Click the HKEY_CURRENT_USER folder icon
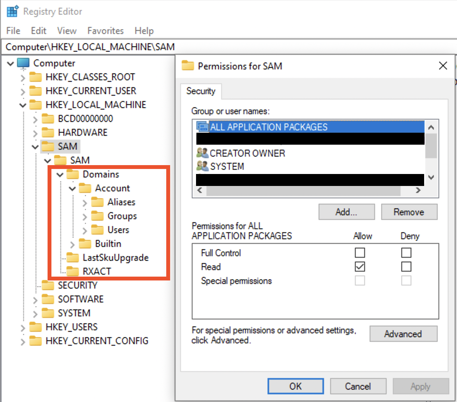The image size is (457, 402). coord(36,91)
